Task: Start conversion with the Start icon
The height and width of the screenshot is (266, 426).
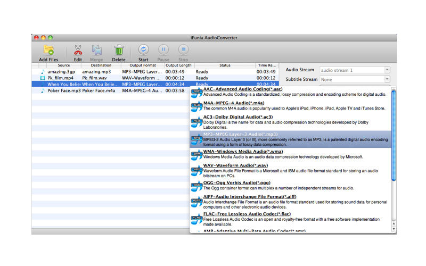Action: (143, 49)
